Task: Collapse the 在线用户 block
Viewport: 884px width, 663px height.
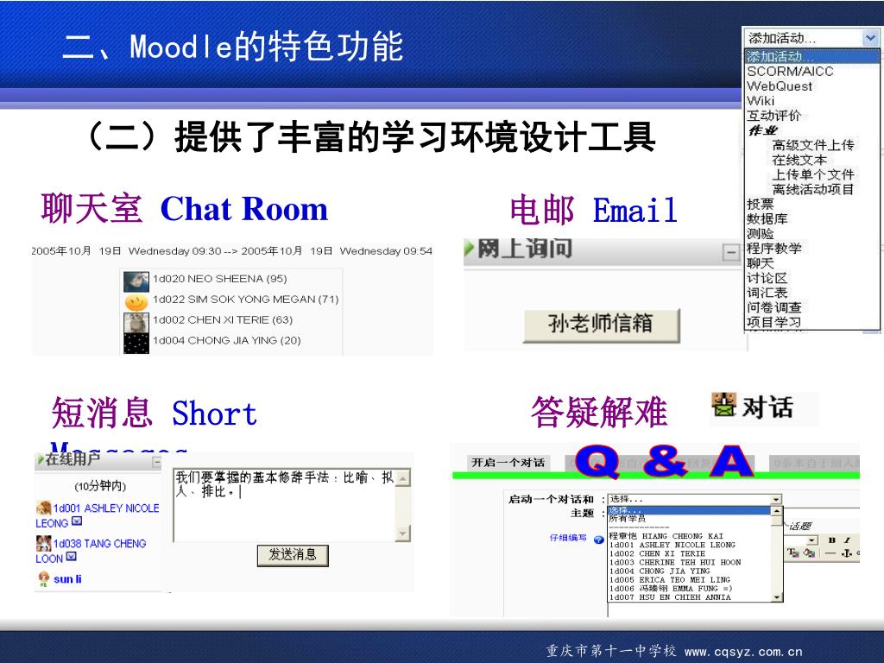Action: click(x=157, y=463)
